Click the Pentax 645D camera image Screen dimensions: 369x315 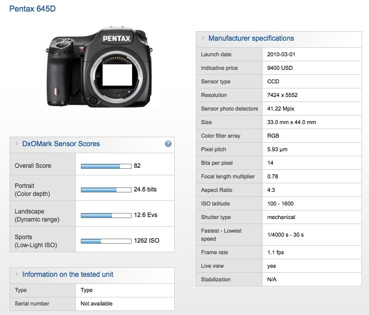coord(99,67)
